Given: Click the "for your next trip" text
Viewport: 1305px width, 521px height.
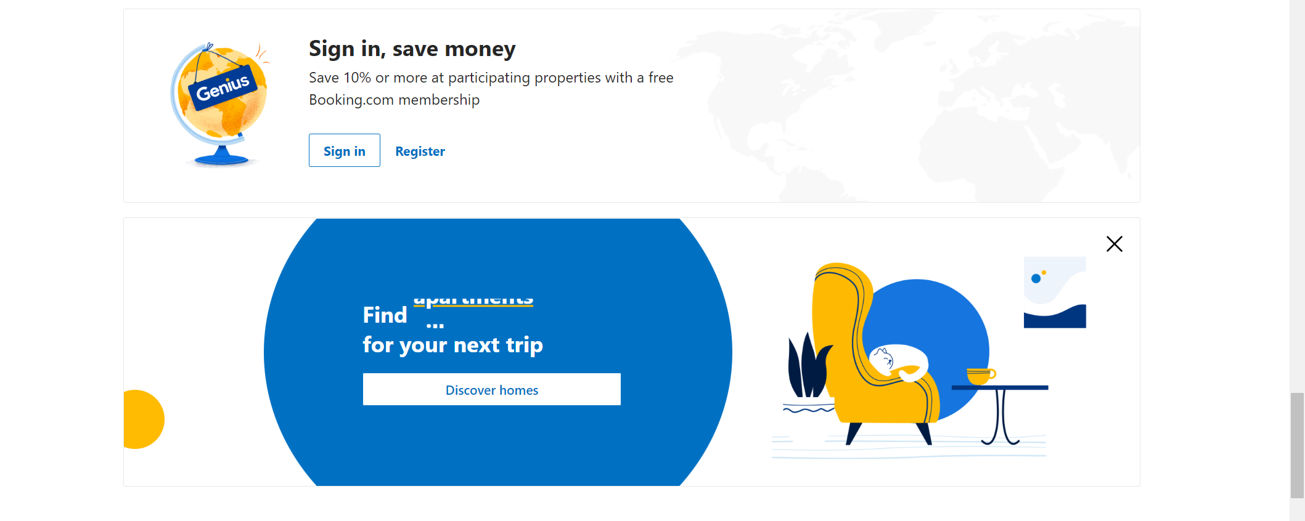Looking at the screenshot, I should coord(452,345).
